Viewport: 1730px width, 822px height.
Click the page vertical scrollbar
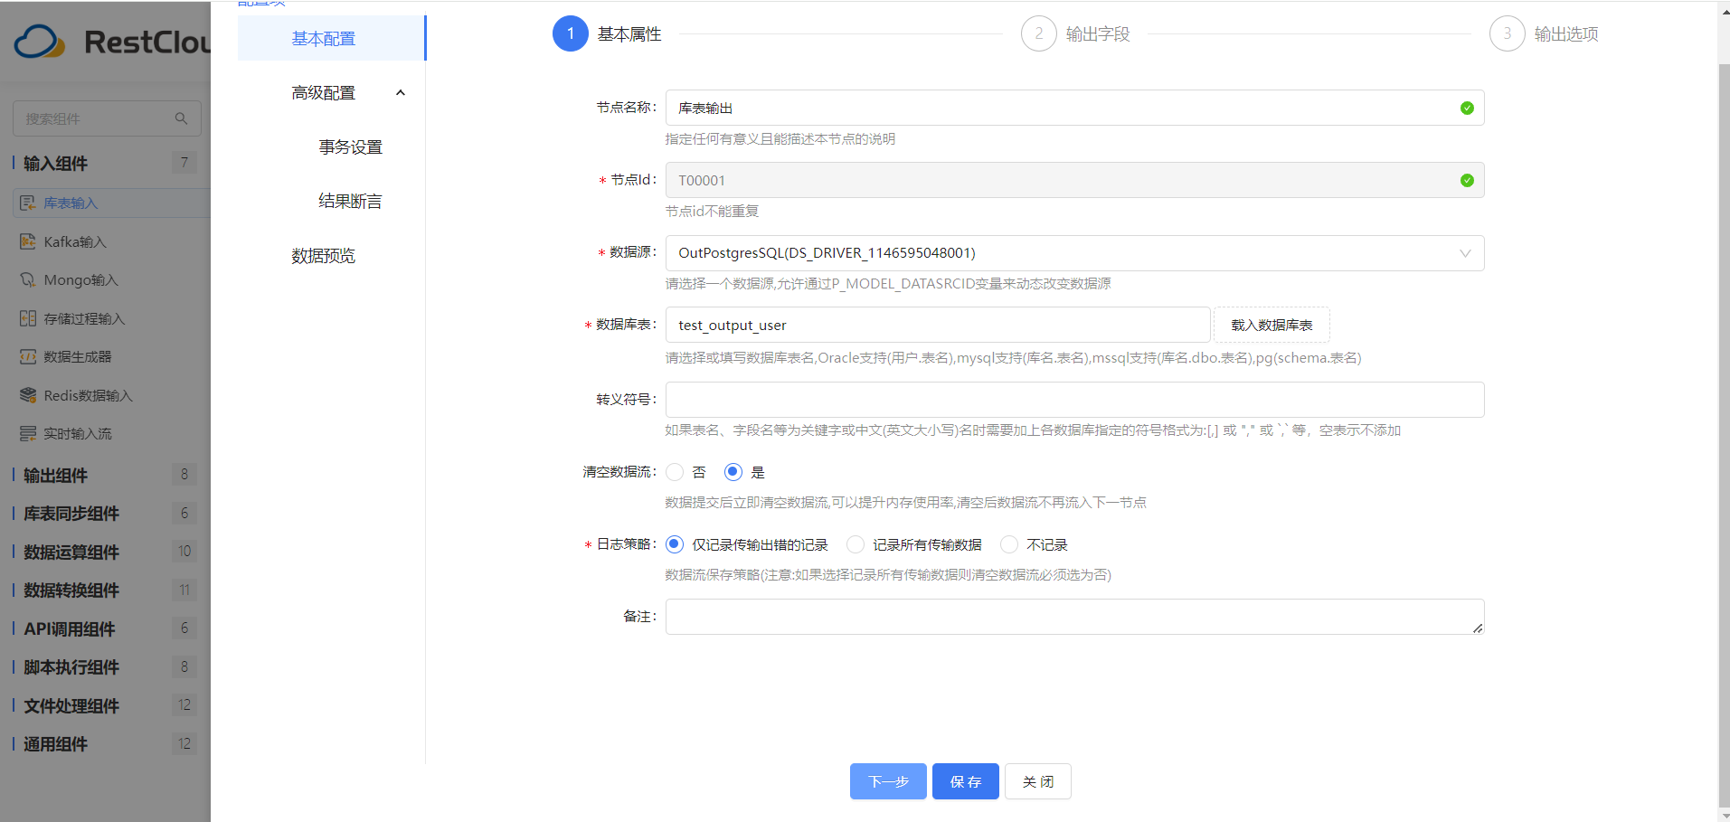point(1724,434)
